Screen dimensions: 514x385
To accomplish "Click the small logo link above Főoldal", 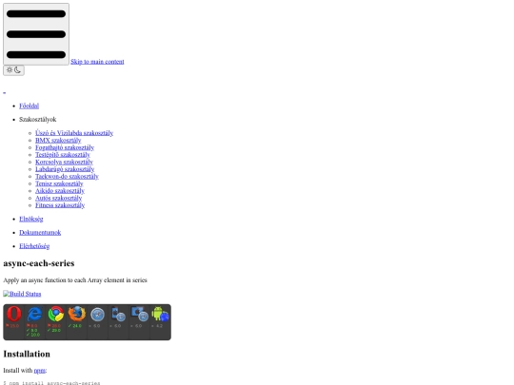I will coord(4,92).
